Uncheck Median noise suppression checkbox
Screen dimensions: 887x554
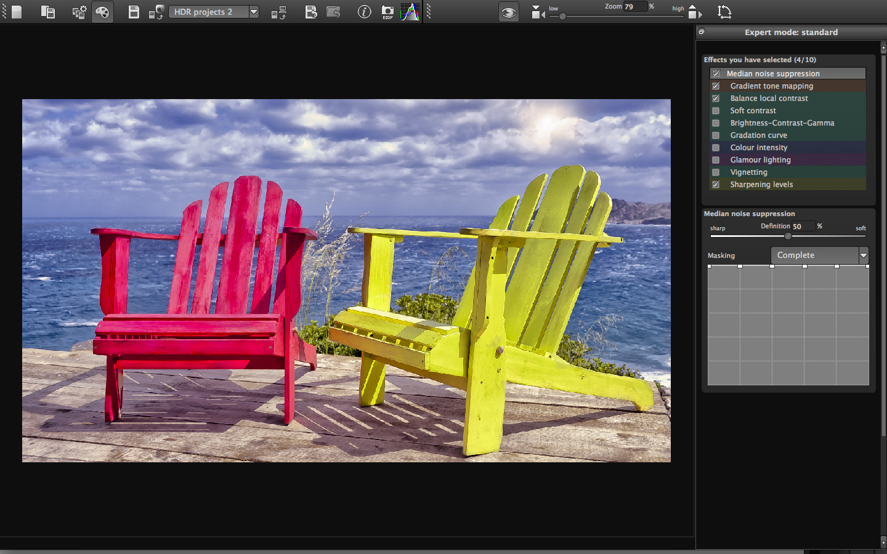pos(716,73)
